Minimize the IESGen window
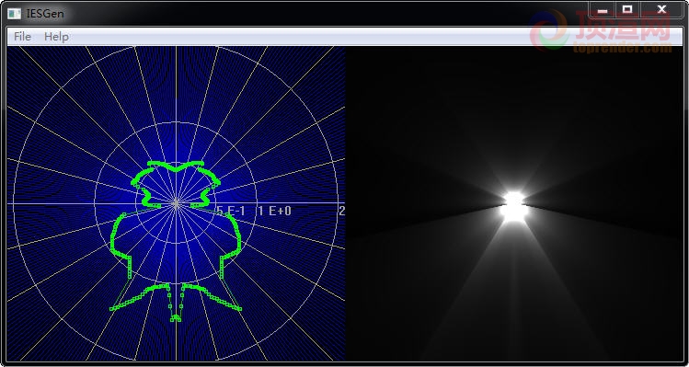The image size is (689, 367). click(x=602, y=9)
